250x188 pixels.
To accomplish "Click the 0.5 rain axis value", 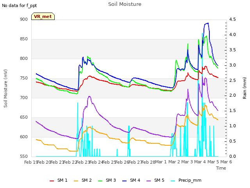I will point(232,141).
